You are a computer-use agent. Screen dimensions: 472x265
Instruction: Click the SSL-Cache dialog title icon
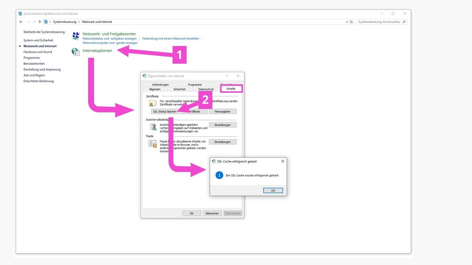[214, 161]
